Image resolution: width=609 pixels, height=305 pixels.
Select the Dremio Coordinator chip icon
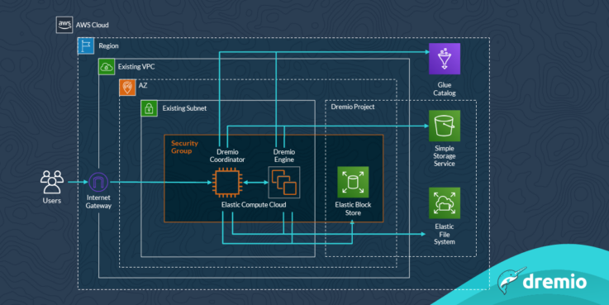click(227, 183)
